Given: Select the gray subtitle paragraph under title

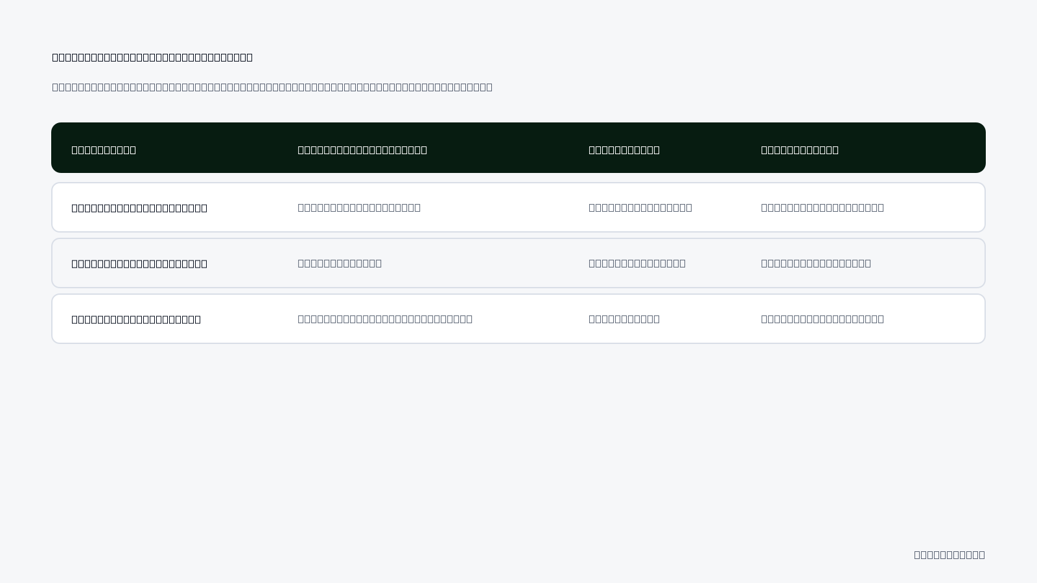Looking at the screenshot, I should [272, 87].
